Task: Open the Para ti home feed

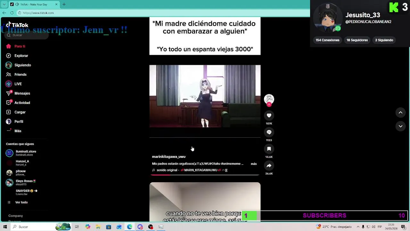Action: tap(15, 46)
